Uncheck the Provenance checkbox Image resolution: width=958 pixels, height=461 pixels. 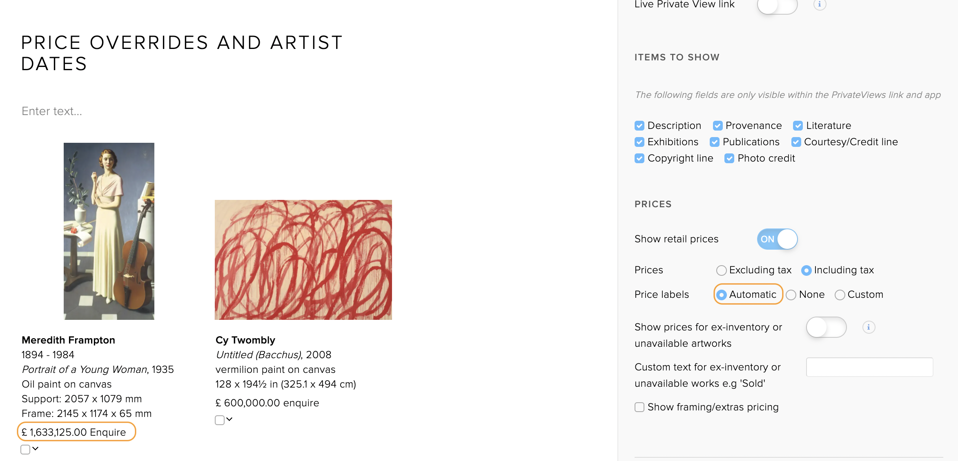coord(717,126)
